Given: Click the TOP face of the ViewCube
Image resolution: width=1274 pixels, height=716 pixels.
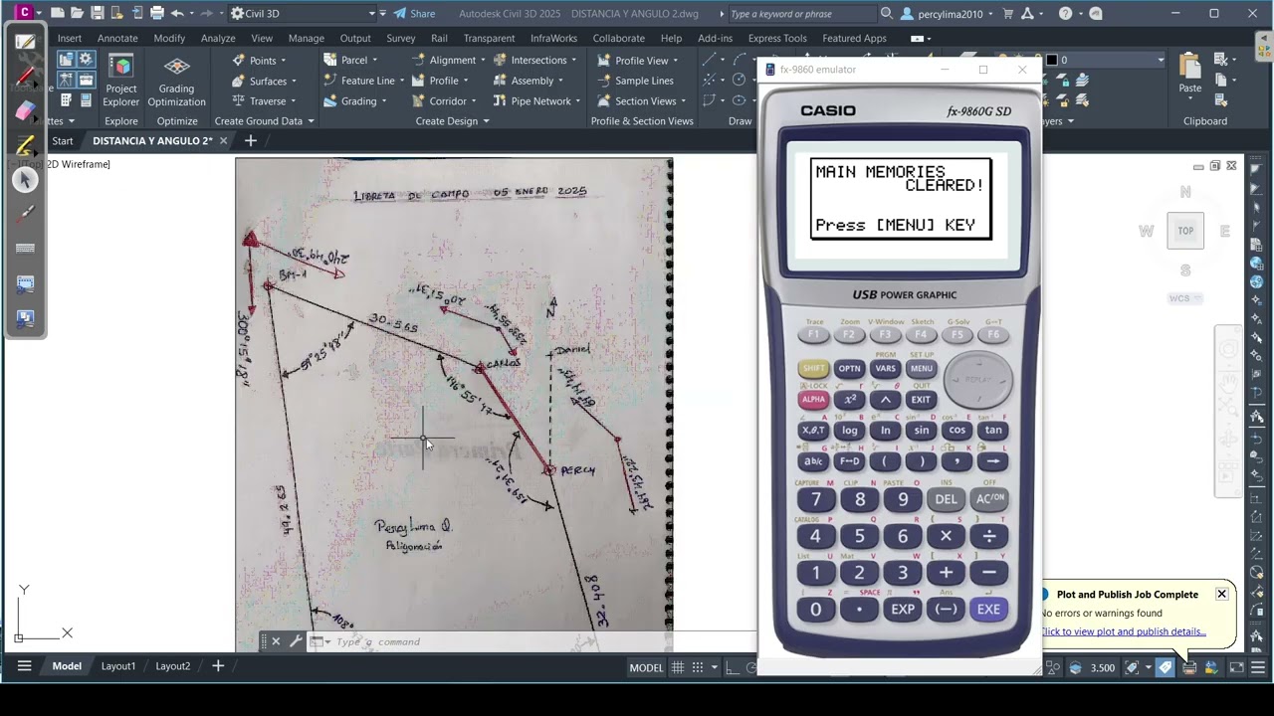Looking at the screenshot, I should 1185,231.
